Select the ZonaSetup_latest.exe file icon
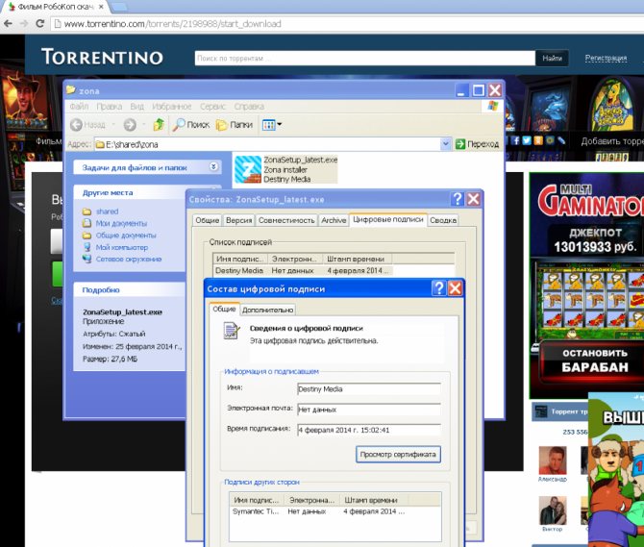The height and width of the screenshot is (547, 644). pyautogui.click(x=248, y=169)
